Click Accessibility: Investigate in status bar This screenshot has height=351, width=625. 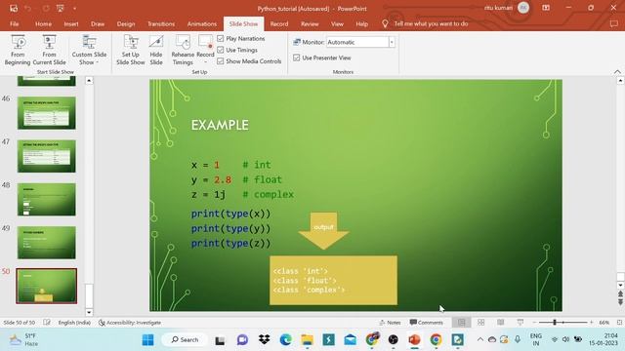[130, 323]
